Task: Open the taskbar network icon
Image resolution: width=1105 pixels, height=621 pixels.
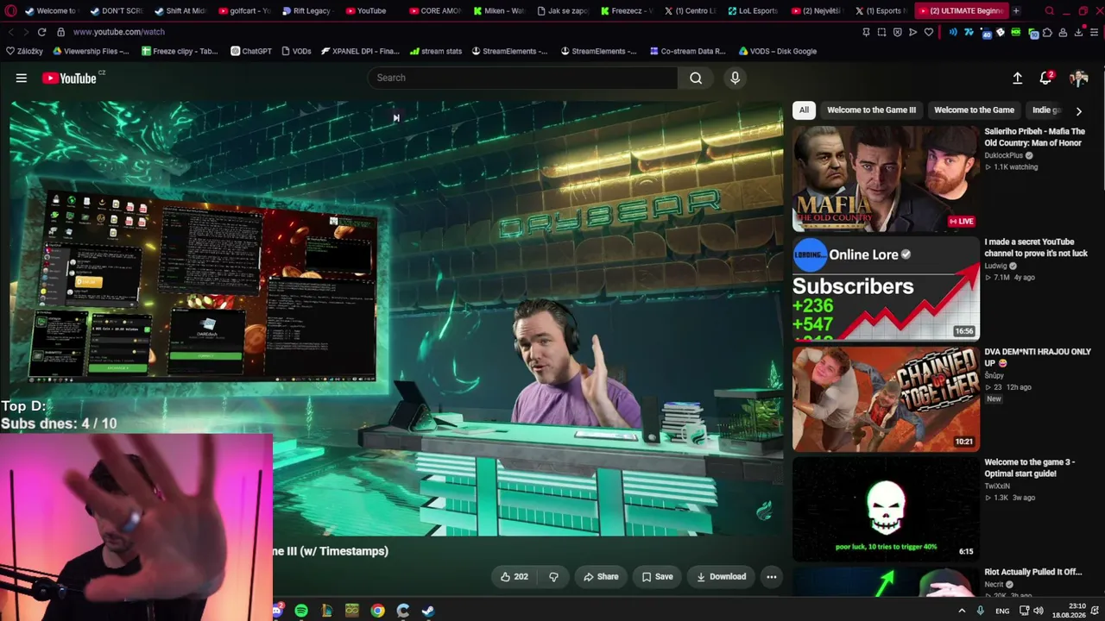Action: [x=1024, y=611]
